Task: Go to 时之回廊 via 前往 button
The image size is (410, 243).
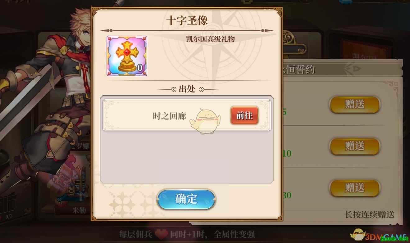Action: pos(244,116)
